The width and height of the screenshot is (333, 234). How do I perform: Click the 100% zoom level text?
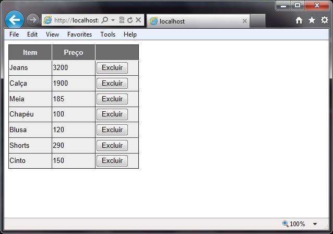click(x=298, y=224)
